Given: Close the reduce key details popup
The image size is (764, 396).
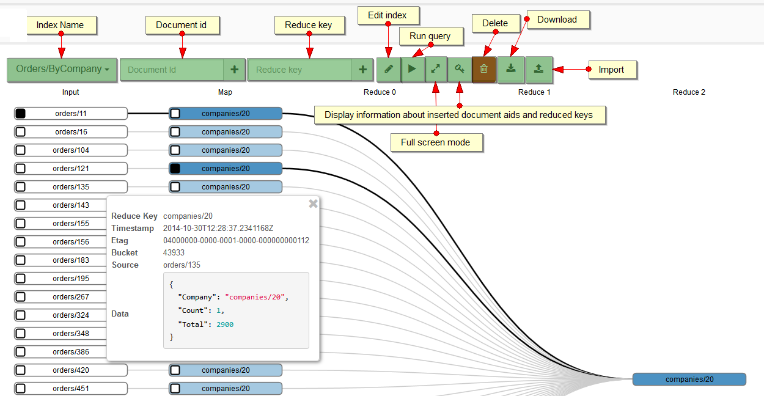Looking at the screenshot, I should [x=313, y=204].
